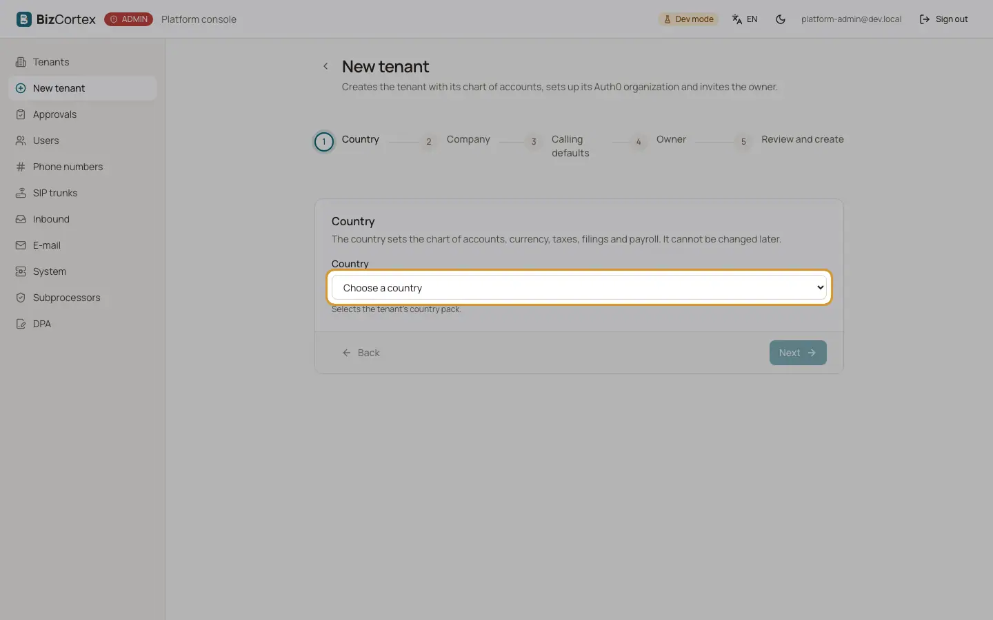The height and width of the screenshot is (620, 993).
Task: Click the EN language label
Action: click(x=752, y=19)
